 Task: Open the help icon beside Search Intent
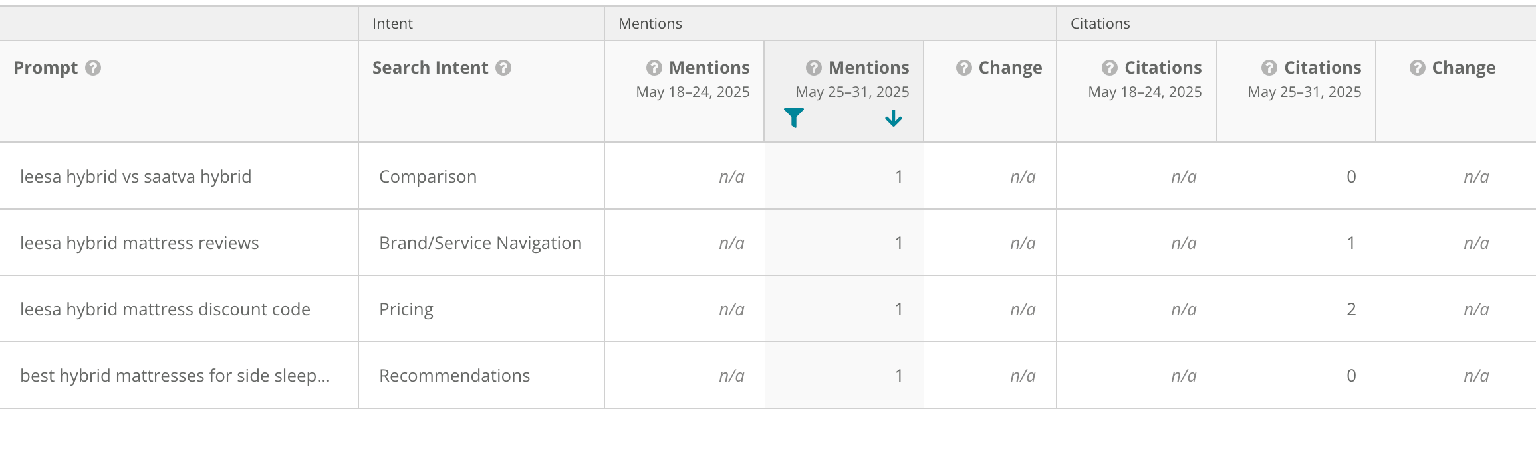pyautogui.click(x=503, y=68)
